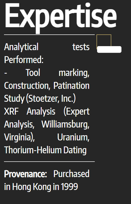Click the Stoetzer, Inc. text
This screenshot has height=204, width=131.
click(51, 99)
